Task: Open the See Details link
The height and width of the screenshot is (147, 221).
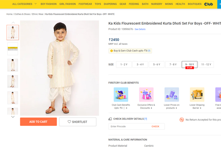Action: (140, 29)
